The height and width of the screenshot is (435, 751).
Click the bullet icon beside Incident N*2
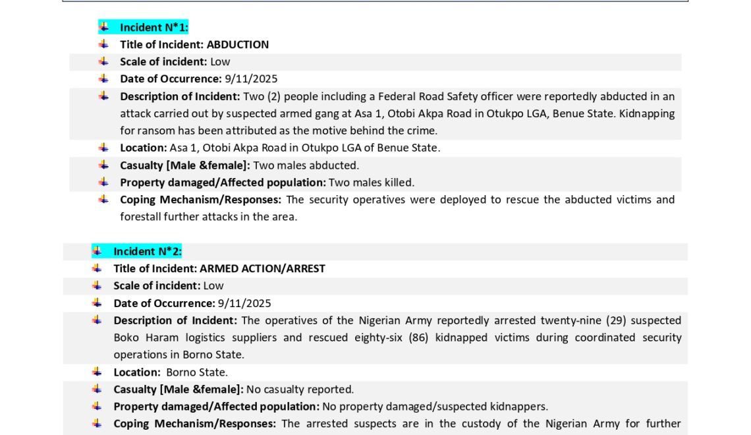tap(97, 251)
